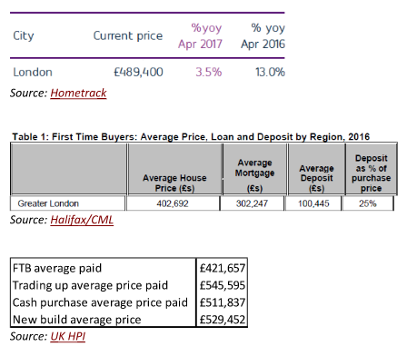Click the 25% deposit percentage cell
Image resolution: width=407 pixels, height=356 pixels.
tap(368, 203)
